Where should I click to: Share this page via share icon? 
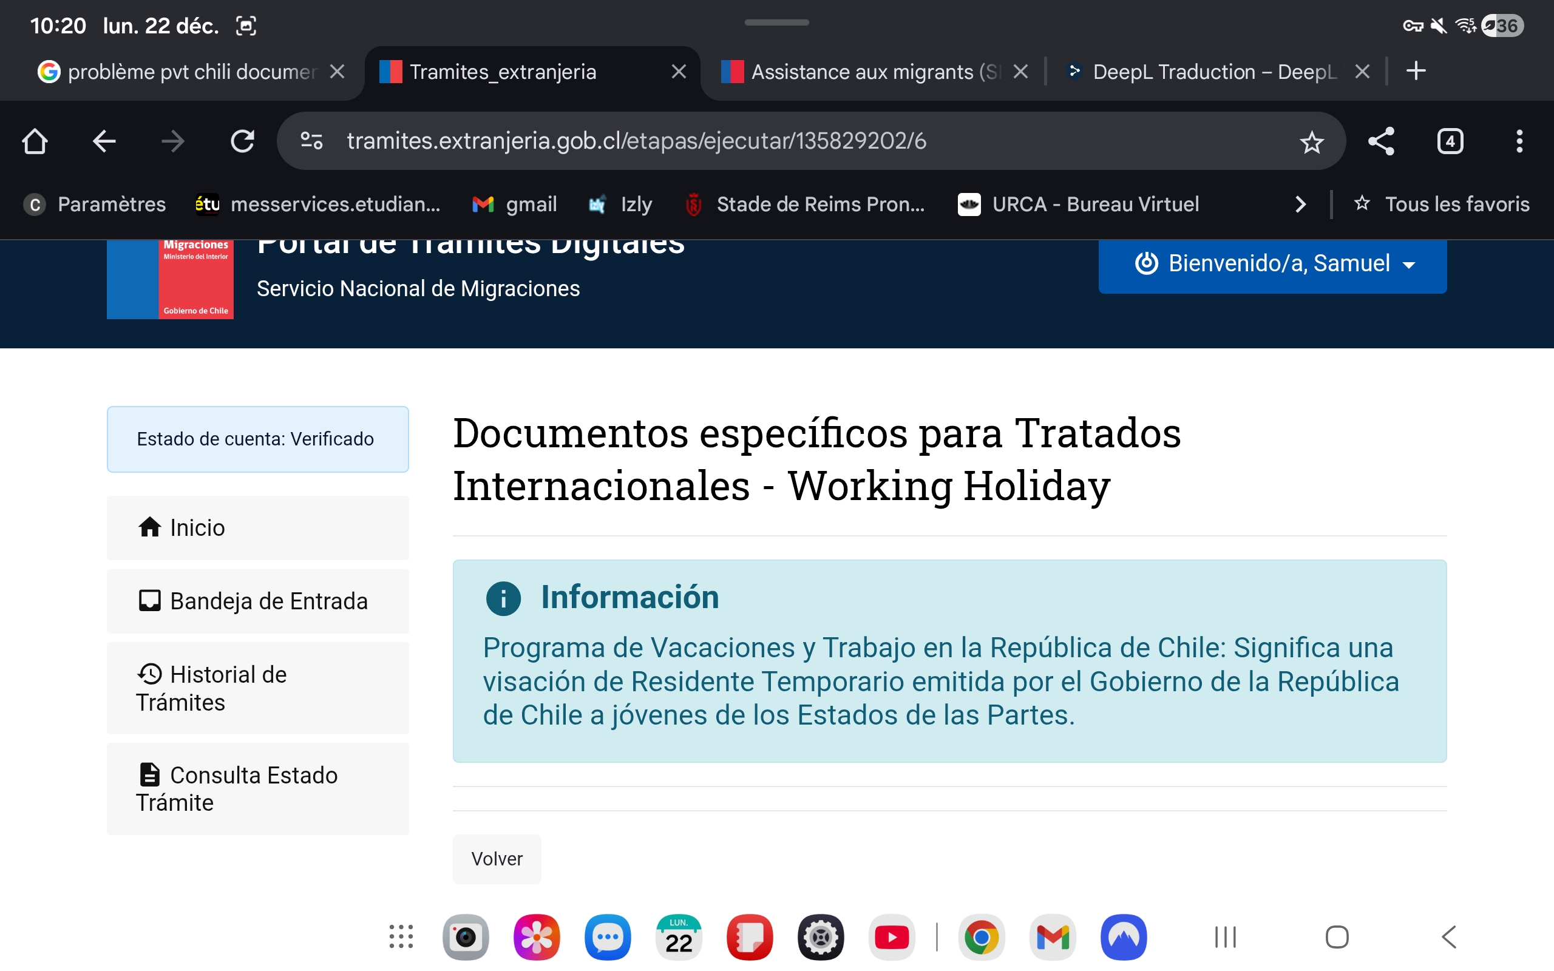pyautogui.click(x=1380, y=141)
